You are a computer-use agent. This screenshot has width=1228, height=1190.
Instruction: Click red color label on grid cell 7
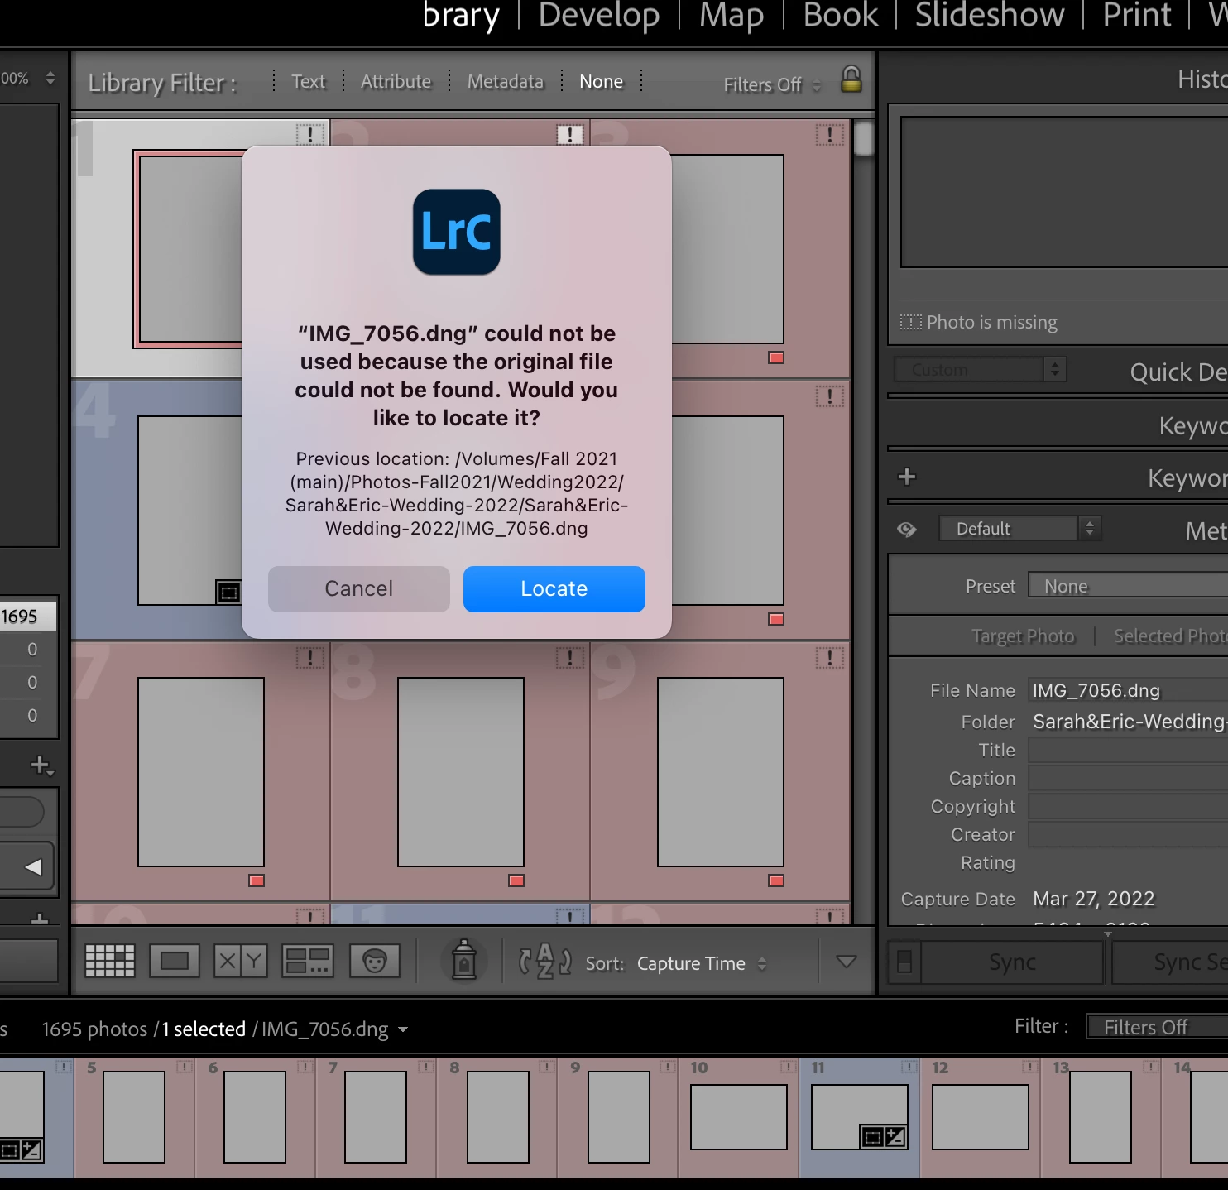pyautogui.click(x=257, y=881)
